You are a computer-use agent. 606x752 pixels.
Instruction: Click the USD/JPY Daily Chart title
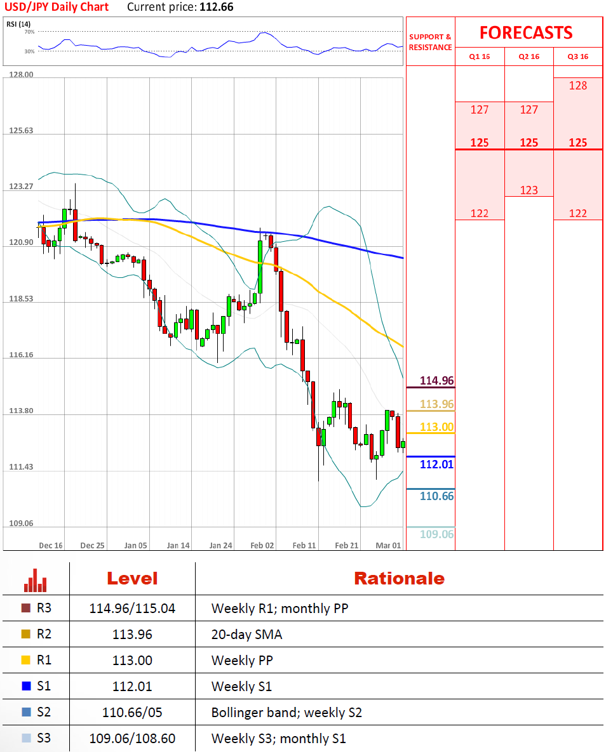click(x=57, y=7)
